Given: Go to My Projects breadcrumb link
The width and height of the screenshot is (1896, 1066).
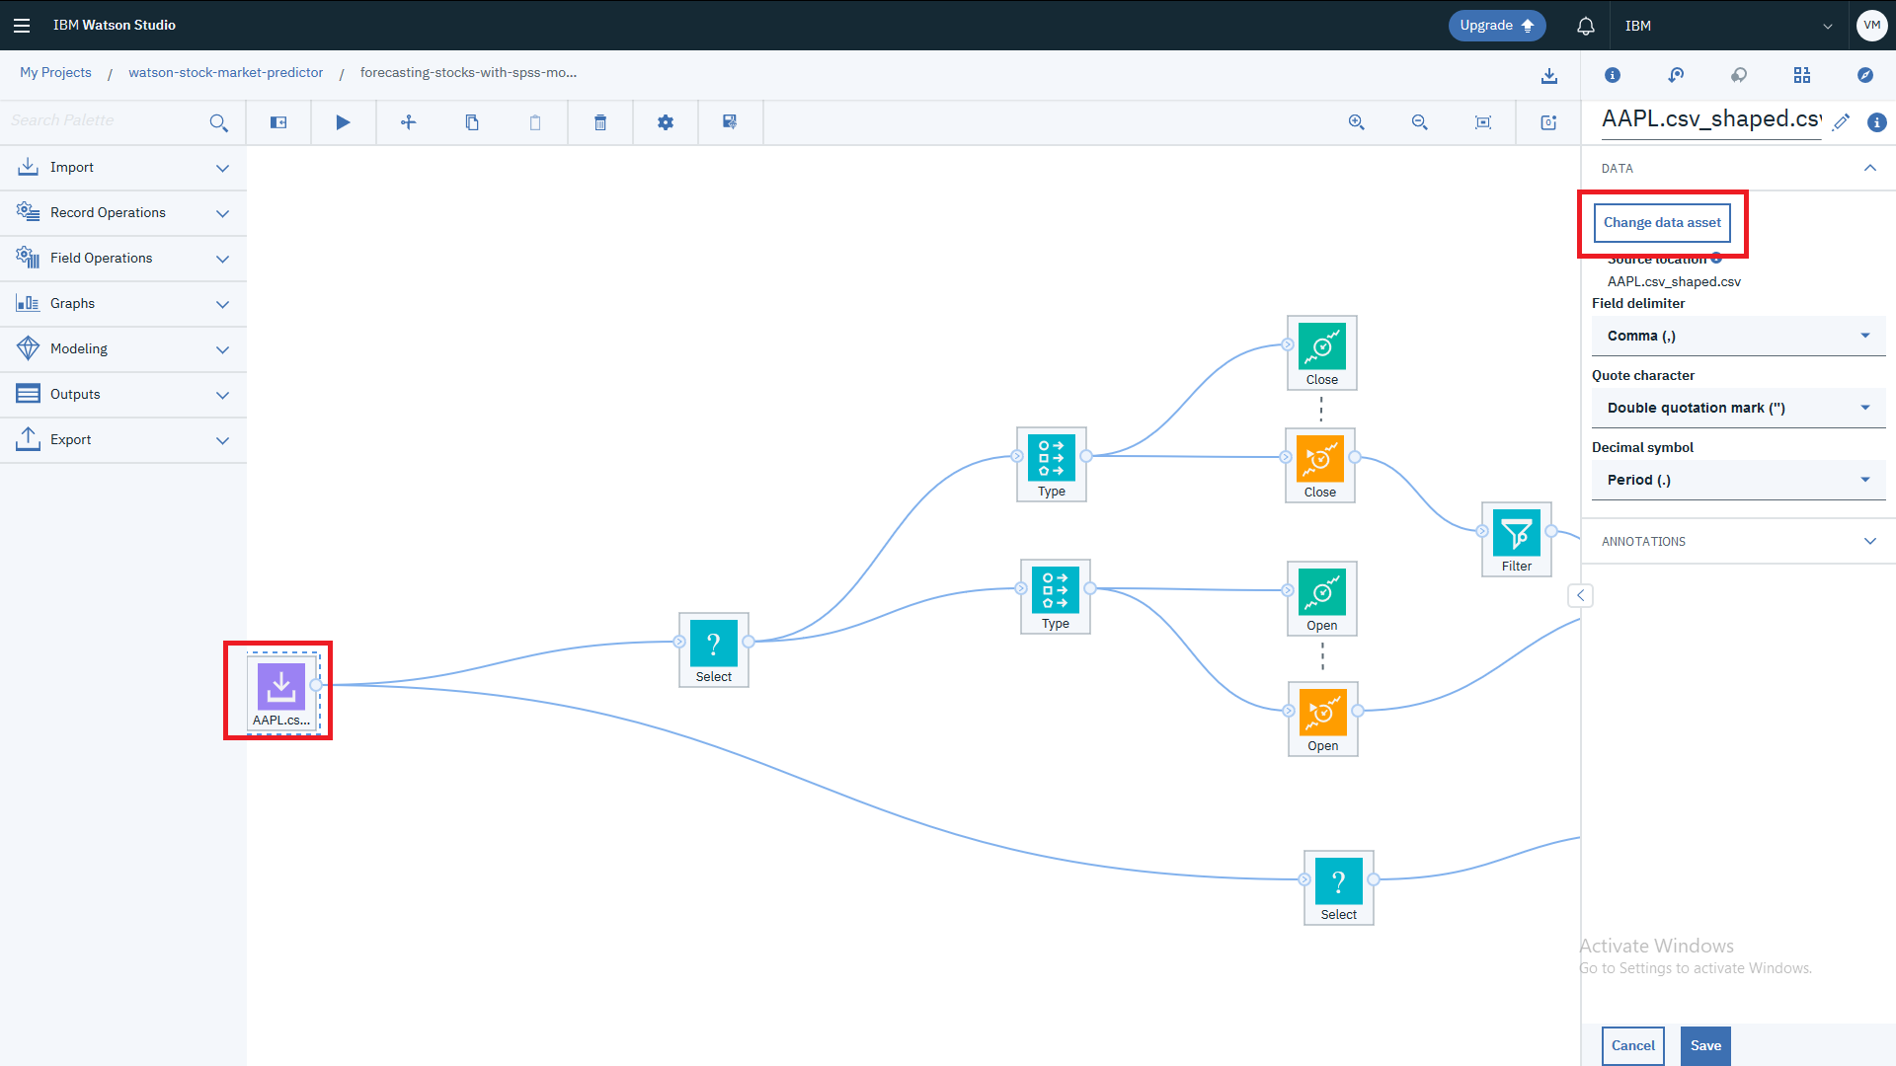Looking at the screenshot, I should [x=55, y=72].
